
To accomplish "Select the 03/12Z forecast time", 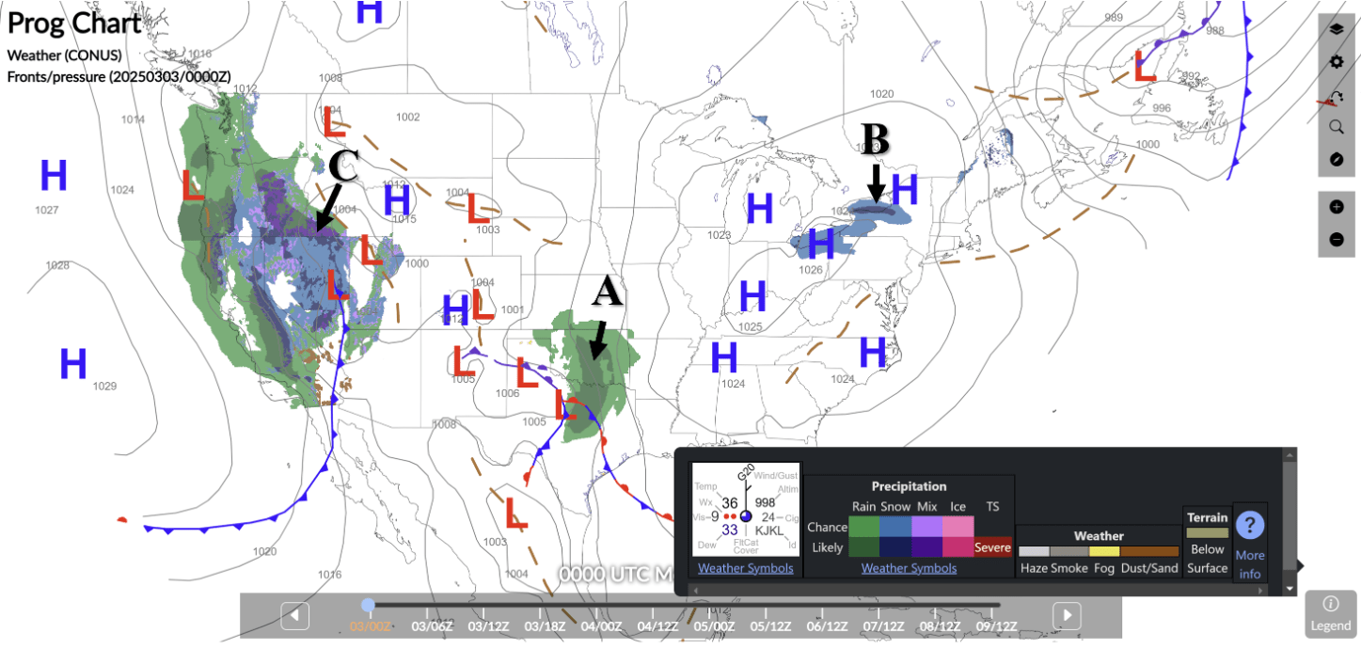I will [x=489, y=625].
